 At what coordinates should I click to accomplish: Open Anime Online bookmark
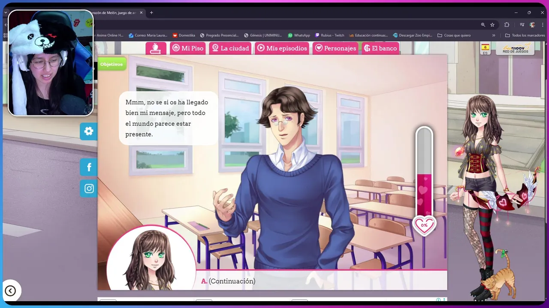click(x=109, y=36)
